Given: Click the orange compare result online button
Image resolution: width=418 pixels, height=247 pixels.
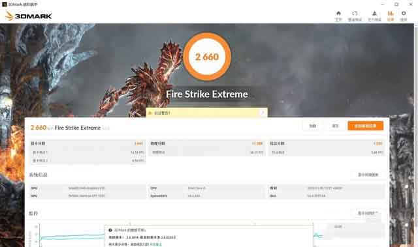Looking at the screenshot, I should [365, 126].
